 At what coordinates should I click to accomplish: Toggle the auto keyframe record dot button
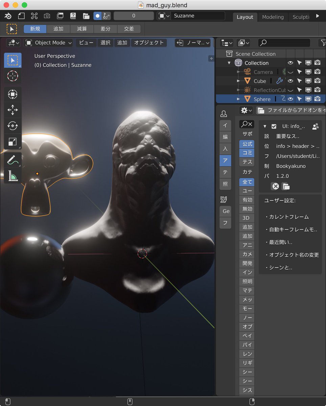pyautogui.click(x=97, y=16)
